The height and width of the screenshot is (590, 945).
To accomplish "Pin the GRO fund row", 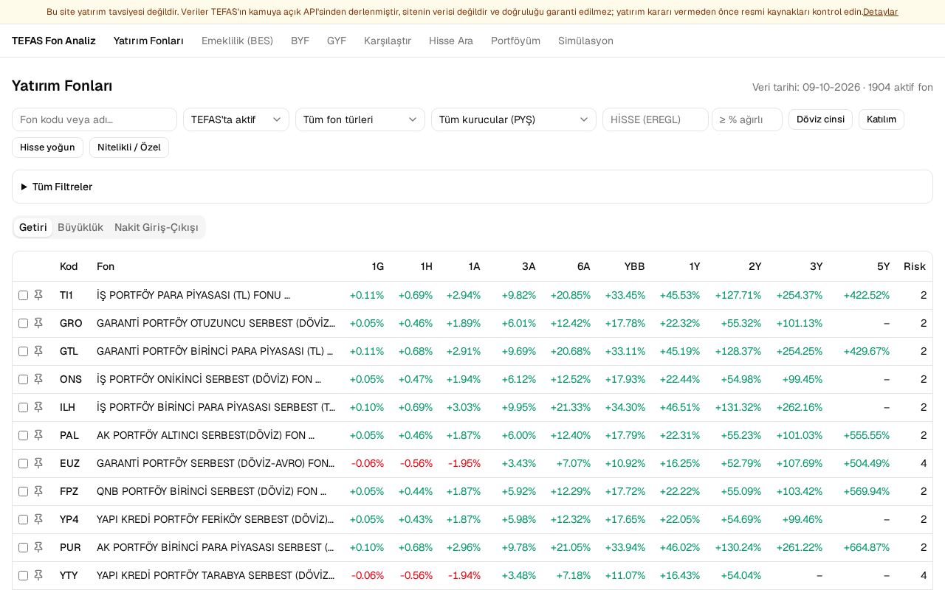I will tap(38, 323).
